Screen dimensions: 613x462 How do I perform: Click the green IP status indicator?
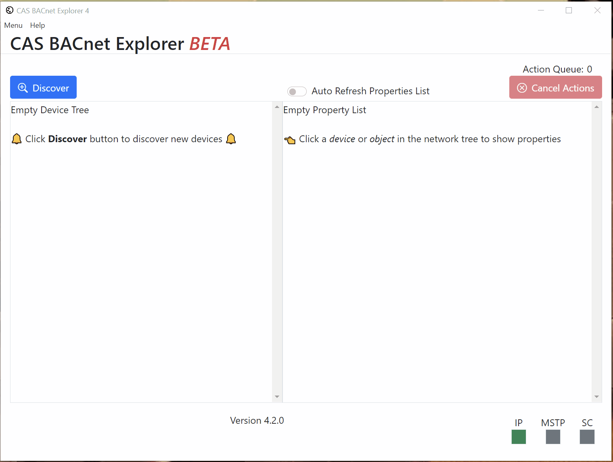click(519, 437)
